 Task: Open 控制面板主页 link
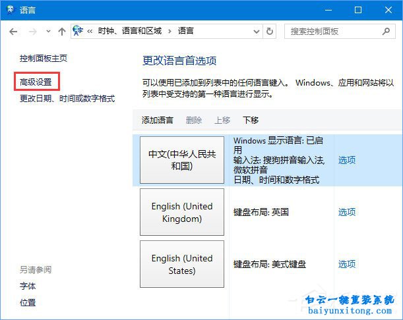click(x=44, y=59)
